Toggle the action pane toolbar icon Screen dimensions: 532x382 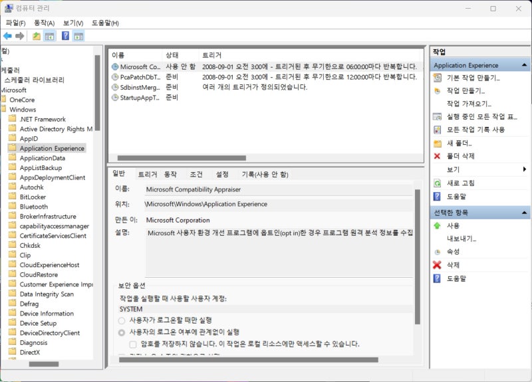point(78,36)
